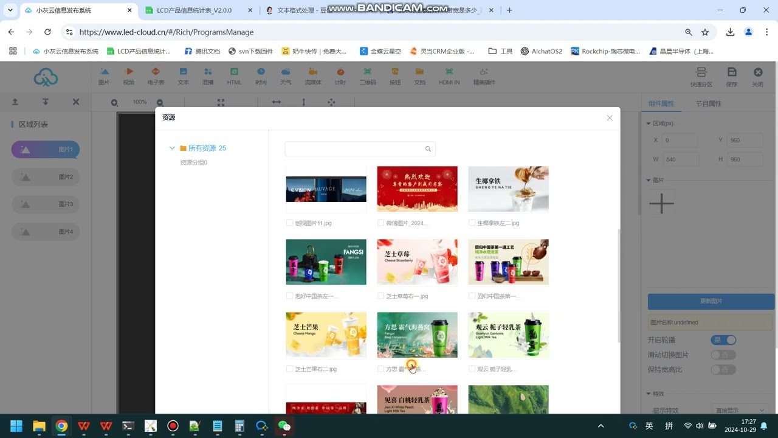Select the 混播 mixed playback tool
778x438 pixels.
point(208,77)
